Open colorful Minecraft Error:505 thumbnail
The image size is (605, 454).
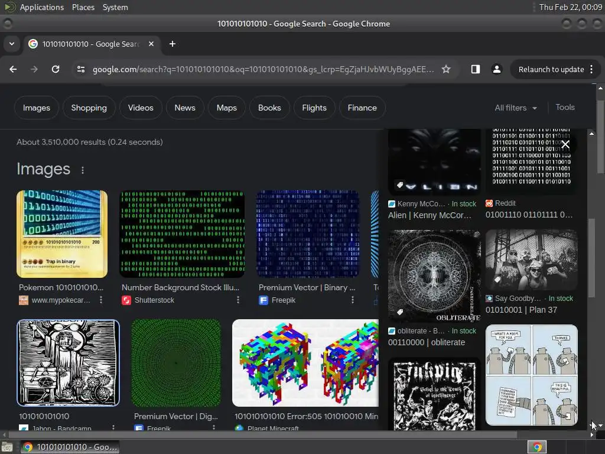coord(305,363)
